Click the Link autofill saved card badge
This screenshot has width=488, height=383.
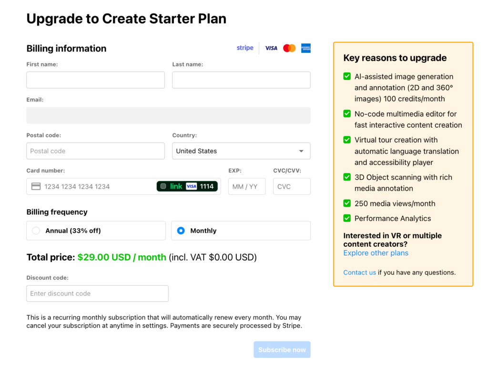pyautogui.click(x=187, y=186)
